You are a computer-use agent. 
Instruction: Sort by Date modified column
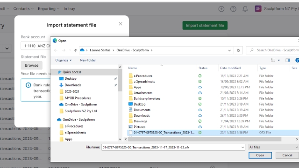230,68
